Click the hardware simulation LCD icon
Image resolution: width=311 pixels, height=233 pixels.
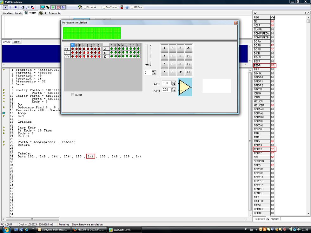[43, 7]
